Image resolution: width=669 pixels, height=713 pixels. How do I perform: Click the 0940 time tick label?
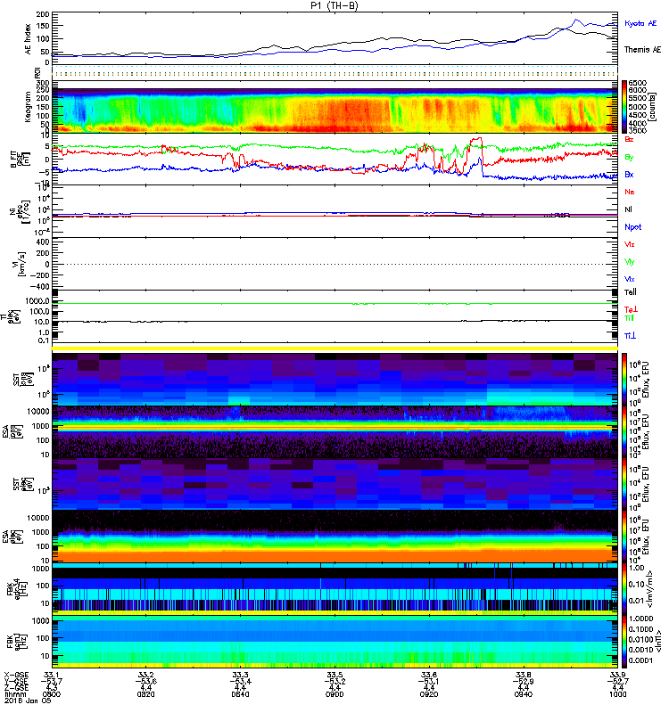(x=524, y=694)
